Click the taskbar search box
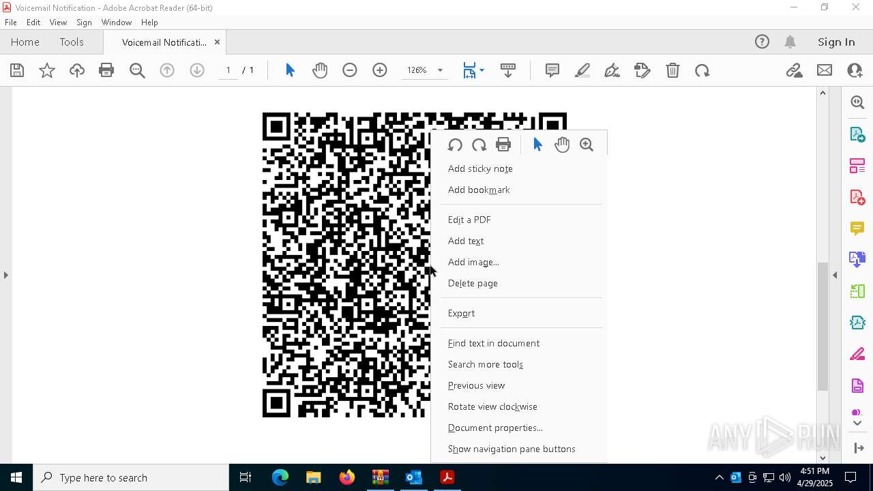 [x=131, y=477]
